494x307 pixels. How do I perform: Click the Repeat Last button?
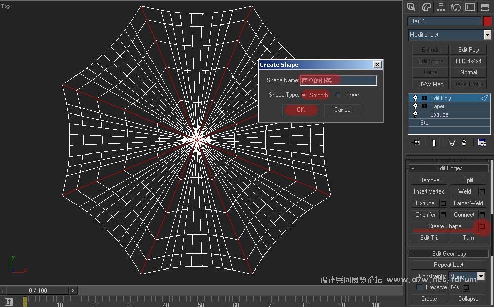click(x=448, y=265)
